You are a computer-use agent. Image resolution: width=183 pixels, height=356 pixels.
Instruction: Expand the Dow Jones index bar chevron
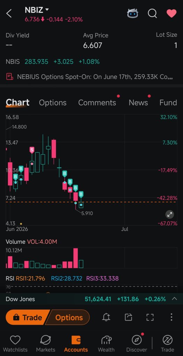click(174, 299)
